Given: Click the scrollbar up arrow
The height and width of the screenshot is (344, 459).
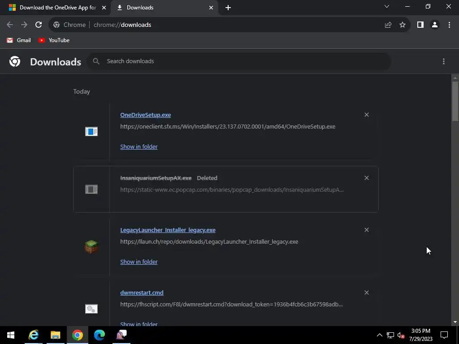Looking at the screenshot, I should [455, 78].
